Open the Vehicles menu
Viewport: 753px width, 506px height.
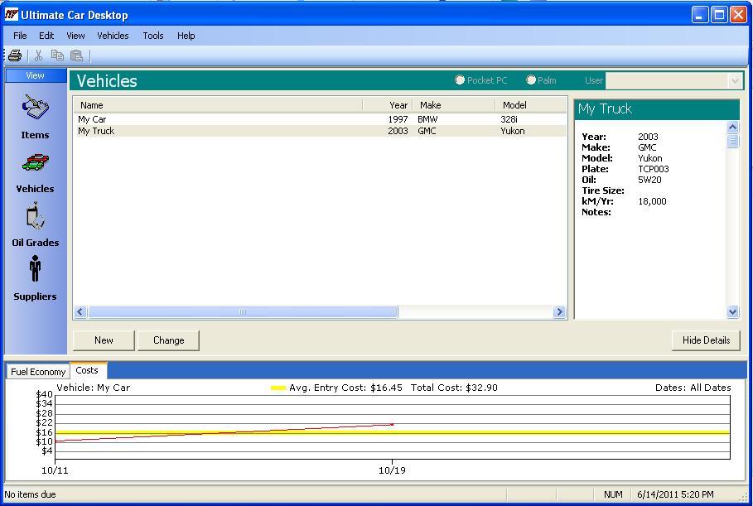tap(113, 36)
